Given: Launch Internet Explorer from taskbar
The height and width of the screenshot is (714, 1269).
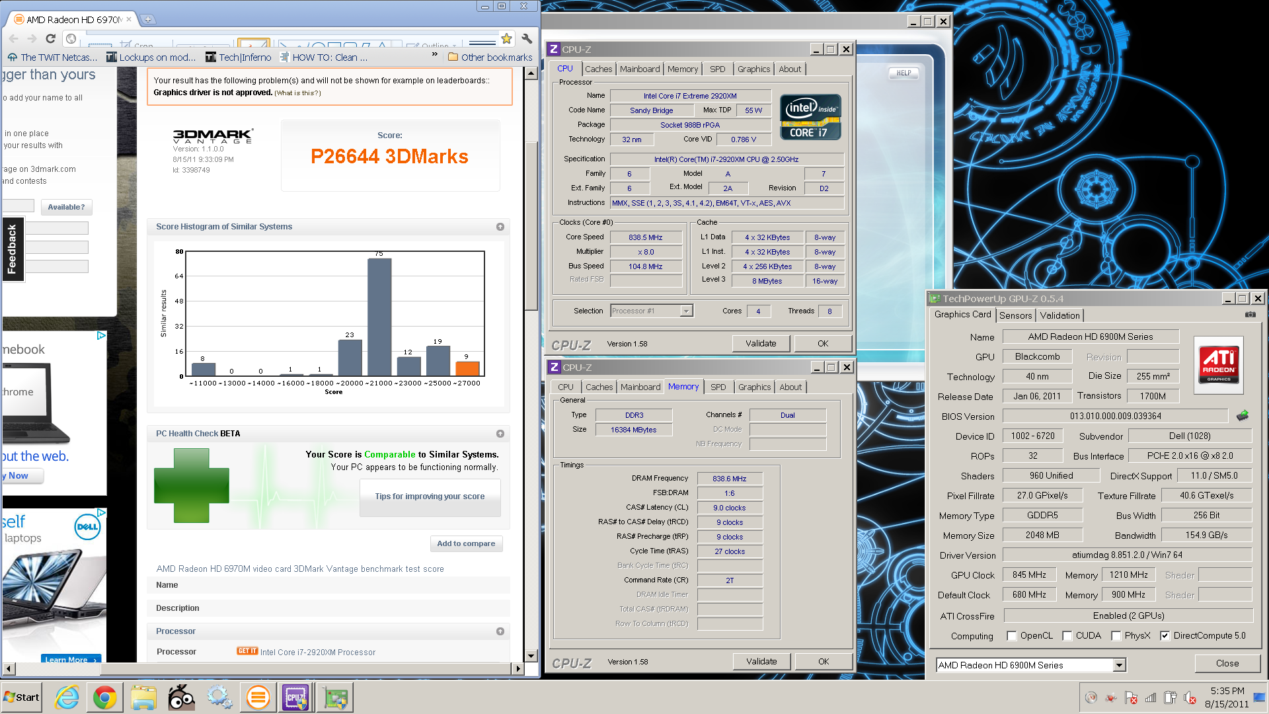Looking at the screenshot, I should coord(67,697).
